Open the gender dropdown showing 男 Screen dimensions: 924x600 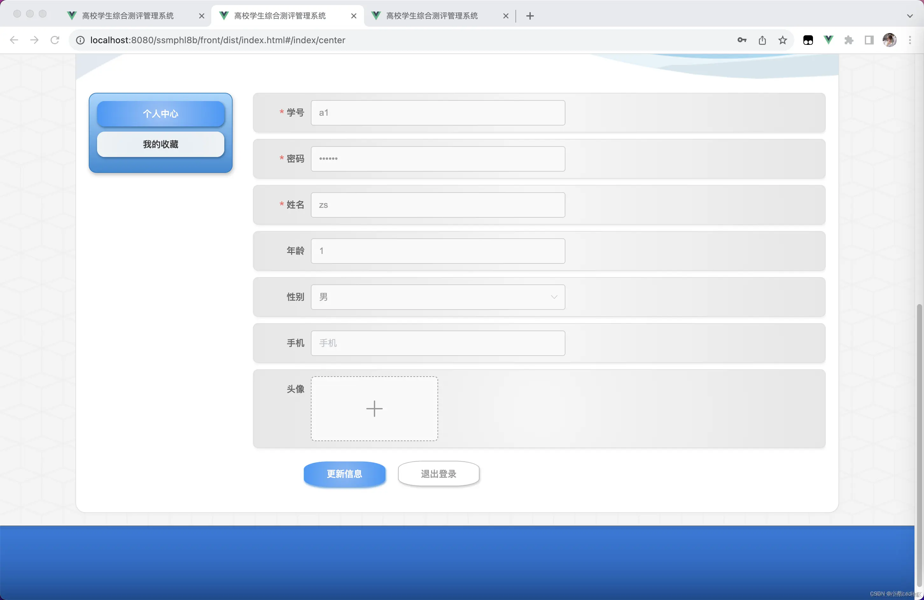437,297
